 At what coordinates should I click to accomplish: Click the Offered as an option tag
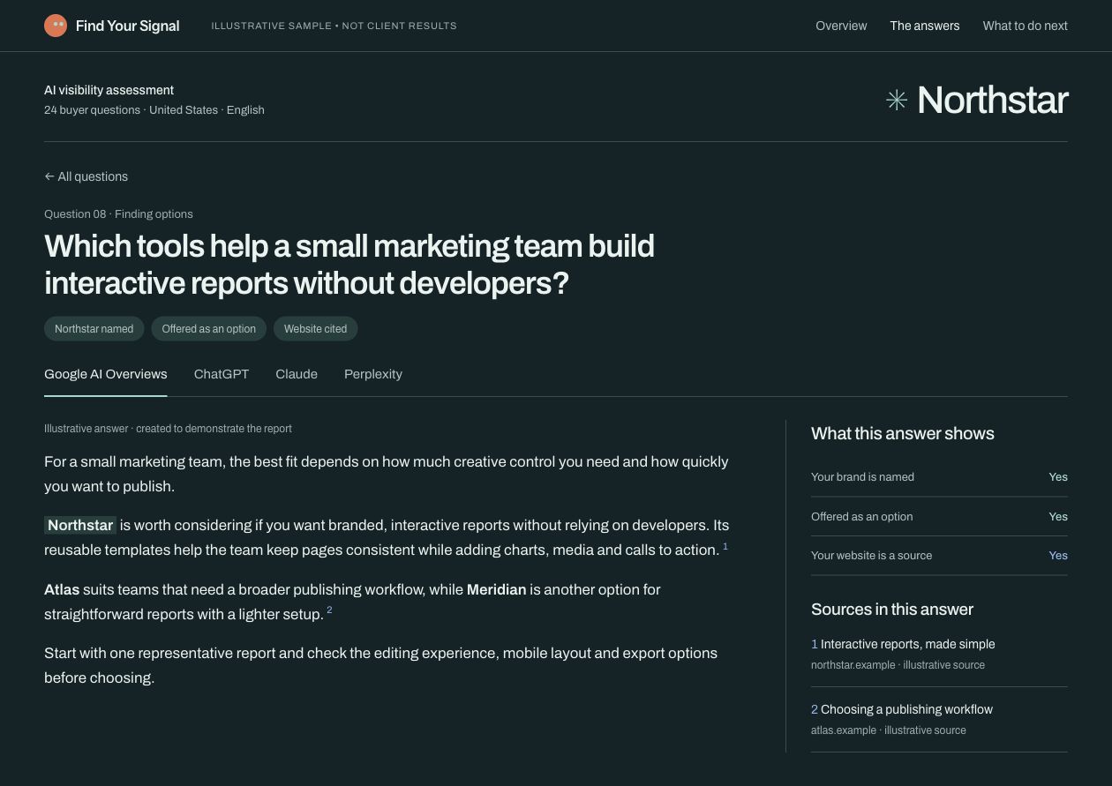pyautogui.click(x=209, y=329)
